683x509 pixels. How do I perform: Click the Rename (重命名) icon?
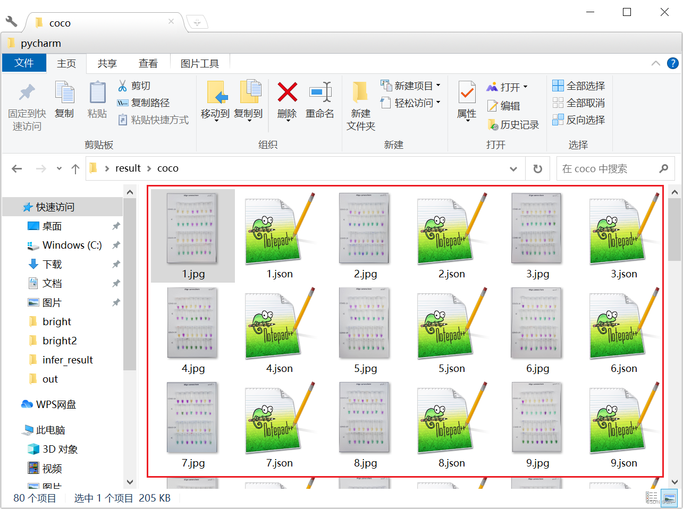click(x=320, y=92)
